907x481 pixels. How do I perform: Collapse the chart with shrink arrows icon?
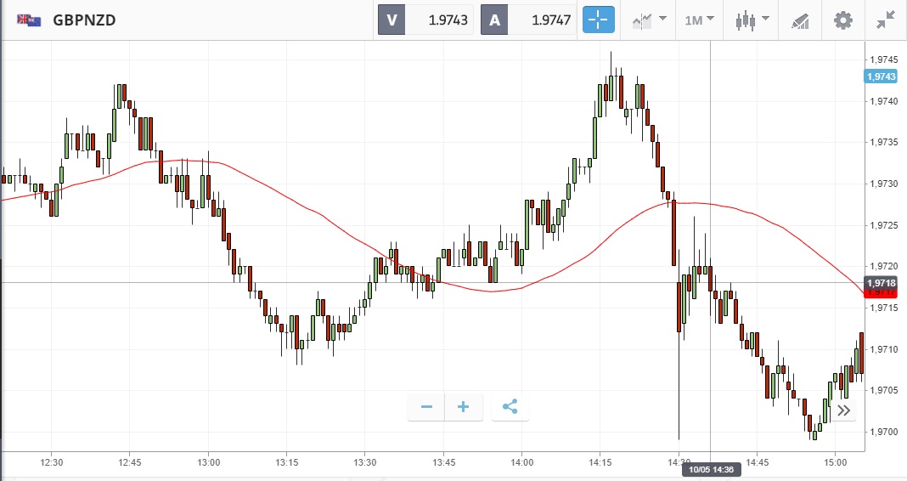click(886, 20)
